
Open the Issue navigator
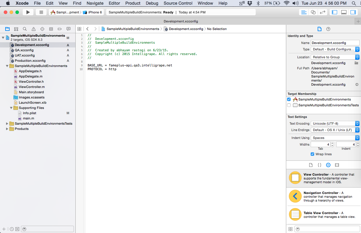[x=33, y=29]
